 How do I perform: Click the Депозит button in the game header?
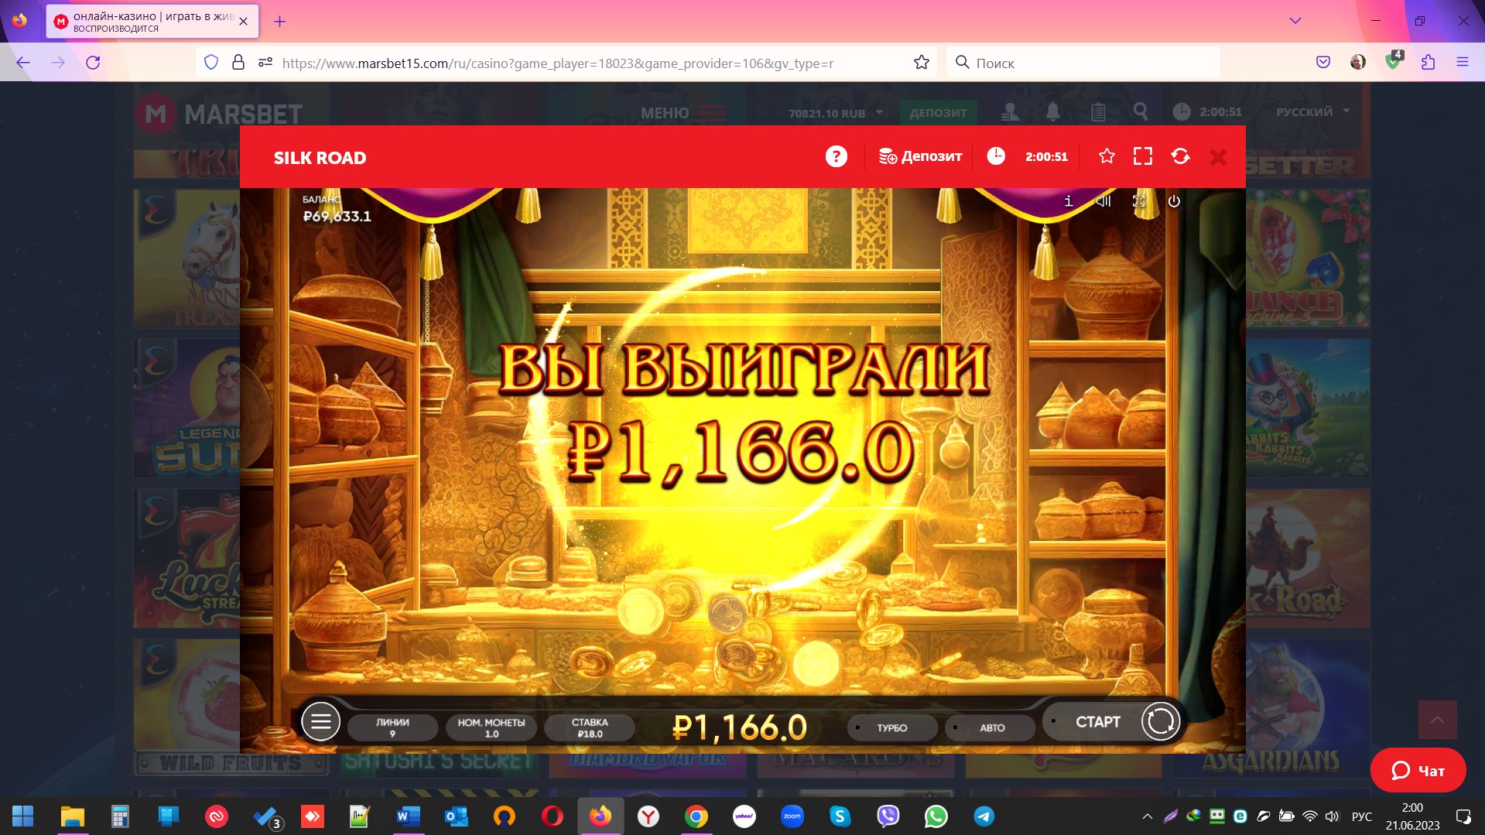[x=920, y=156]
